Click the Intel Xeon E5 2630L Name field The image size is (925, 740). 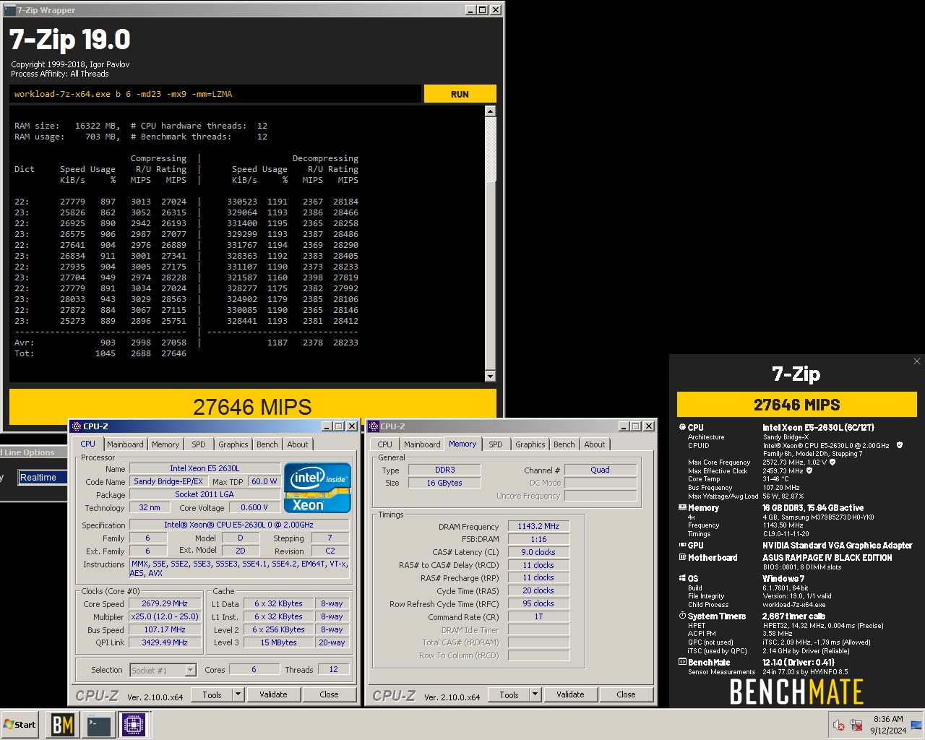(205, 468)
